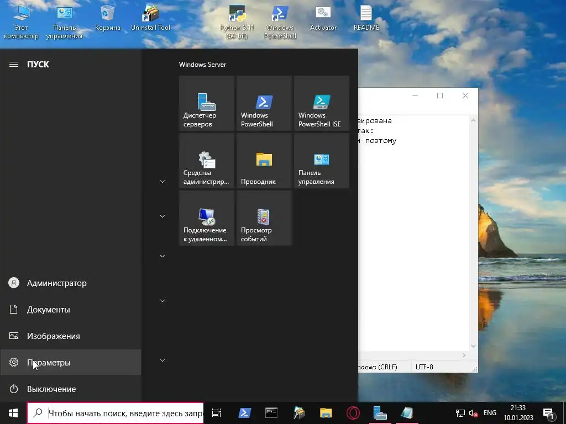The width and height of the screenshot is (566, 424).
Task: Maximize the Notepad window
Action: tap(439, 96)
